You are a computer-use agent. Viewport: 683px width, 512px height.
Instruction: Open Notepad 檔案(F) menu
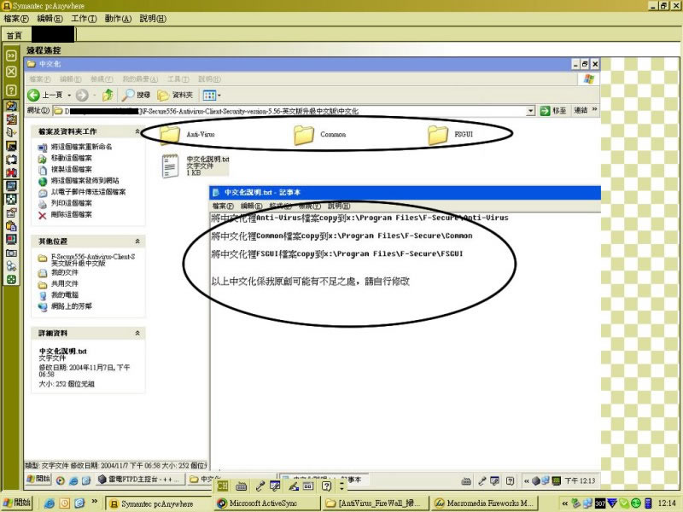pos(223,206)
